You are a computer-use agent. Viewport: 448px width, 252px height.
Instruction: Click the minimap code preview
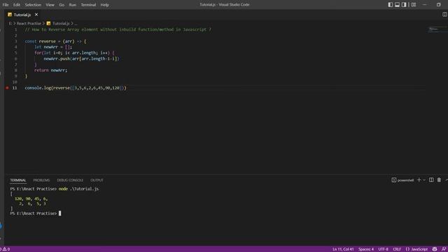coord(437,29)
